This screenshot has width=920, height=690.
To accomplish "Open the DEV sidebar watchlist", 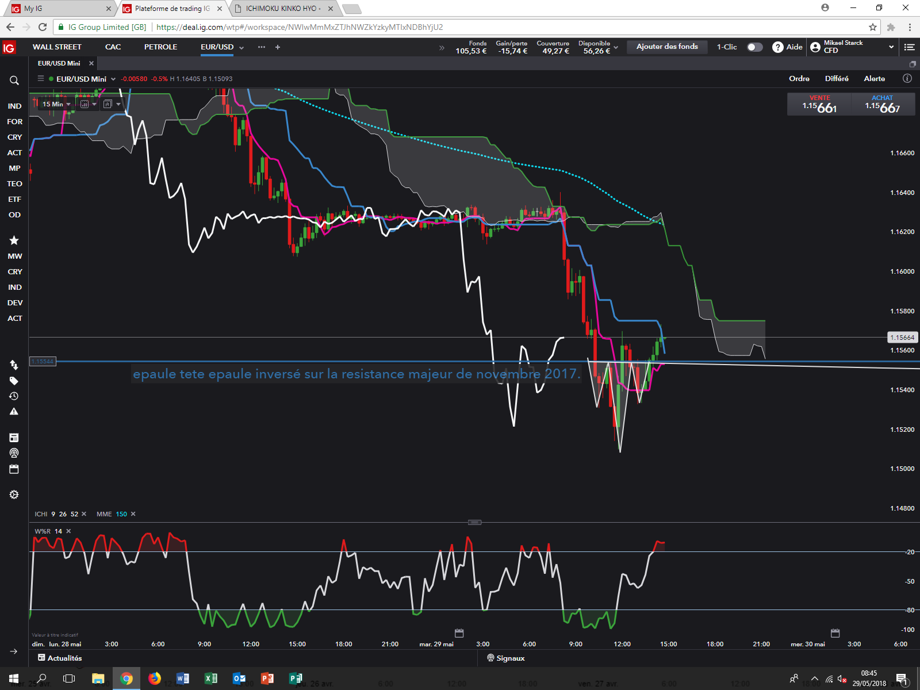I will coord(14,303).
